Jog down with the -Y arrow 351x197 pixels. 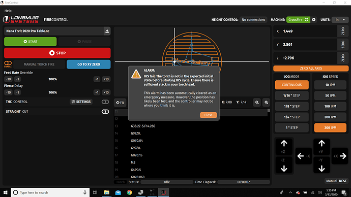pyautogui.click(x=321, y=166)
